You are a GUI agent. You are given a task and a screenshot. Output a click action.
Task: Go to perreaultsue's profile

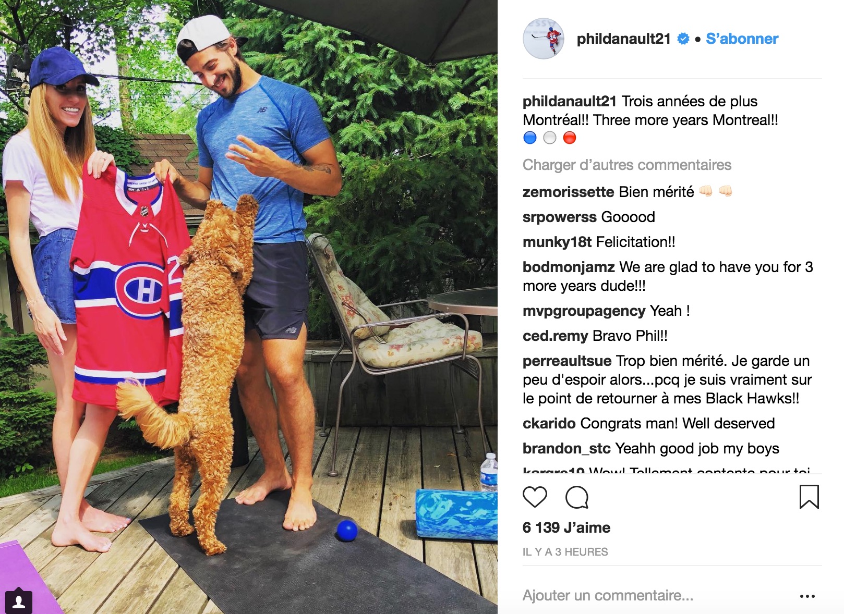567,361
